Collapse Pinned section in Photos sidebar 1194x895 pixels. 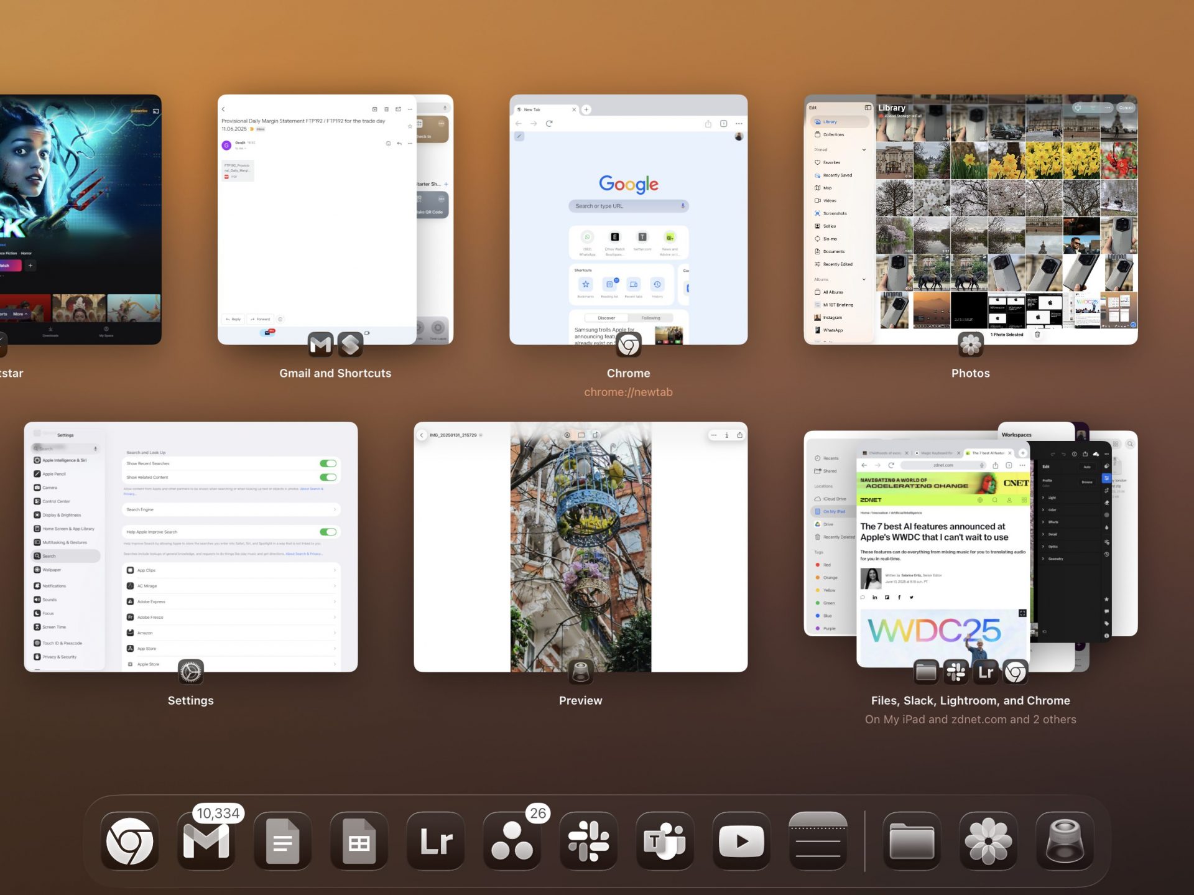tap(864, 150)
